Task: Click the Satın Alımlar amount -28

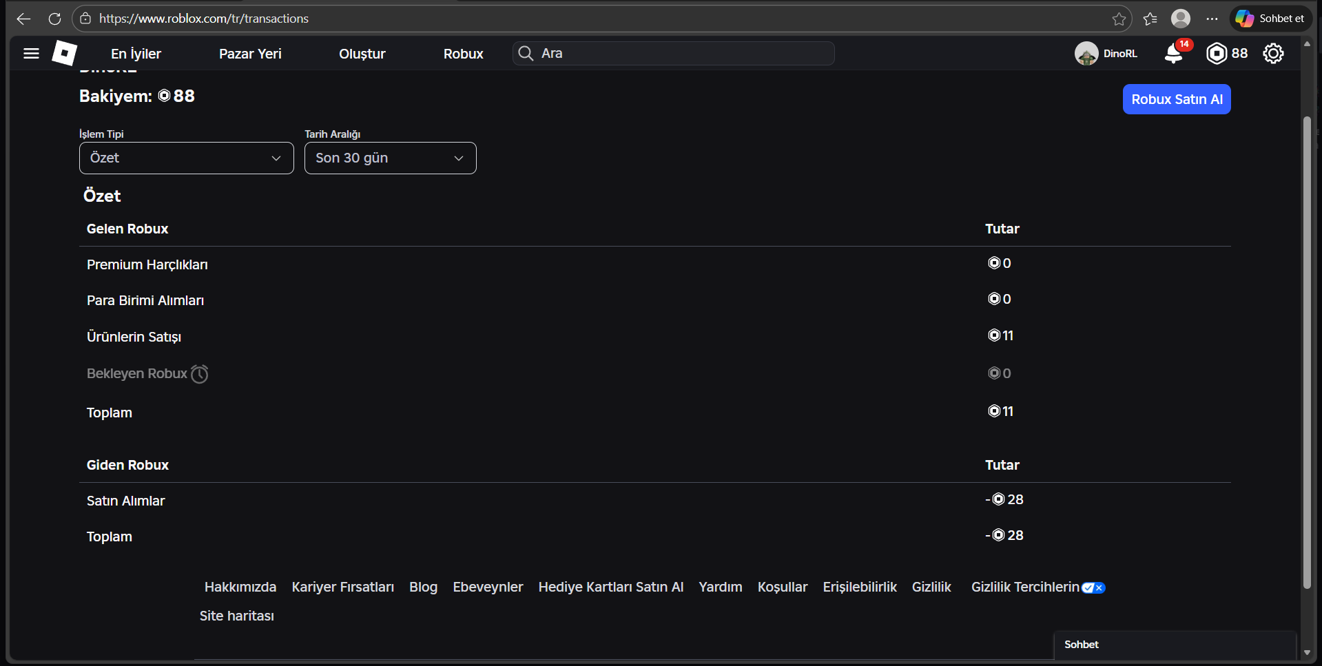Action: (x=1004, y=499)
